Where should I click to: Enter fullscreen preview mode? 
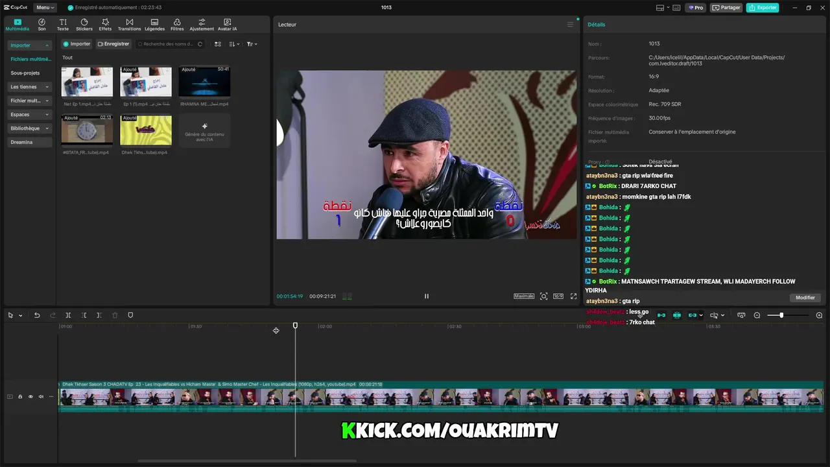click(x=573, y=296)
